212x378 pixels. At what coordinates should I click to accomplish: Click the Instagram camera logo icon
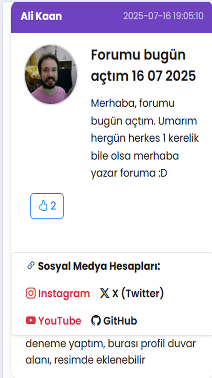click(31, 293)
